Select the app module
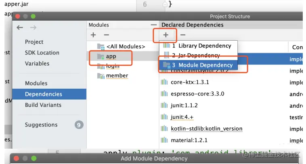The height and width of the screenshot is (164, 306). pos(123,56)
